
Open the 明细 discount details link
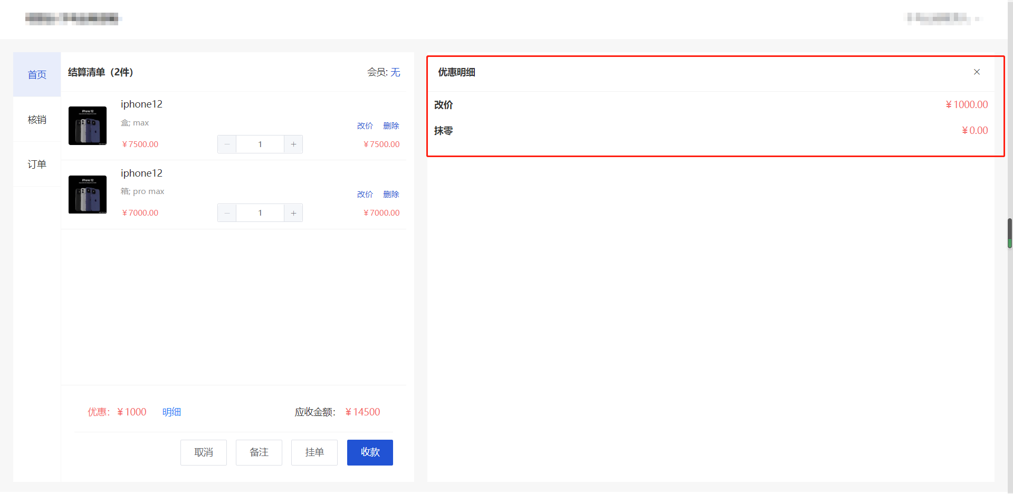[x=171, y=412]
